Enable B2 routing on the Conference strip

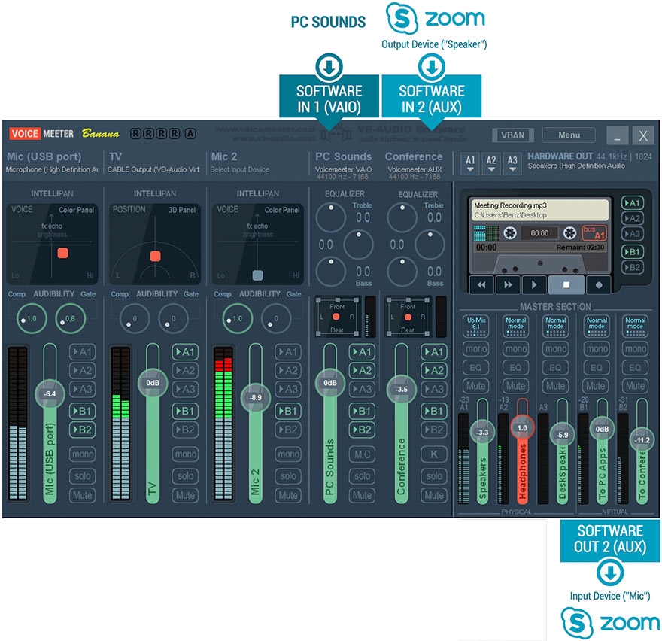click(433, 430)
